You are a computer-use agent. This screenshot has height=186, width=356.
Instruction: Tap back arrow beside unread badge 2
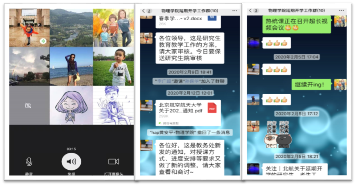point(143,11)
